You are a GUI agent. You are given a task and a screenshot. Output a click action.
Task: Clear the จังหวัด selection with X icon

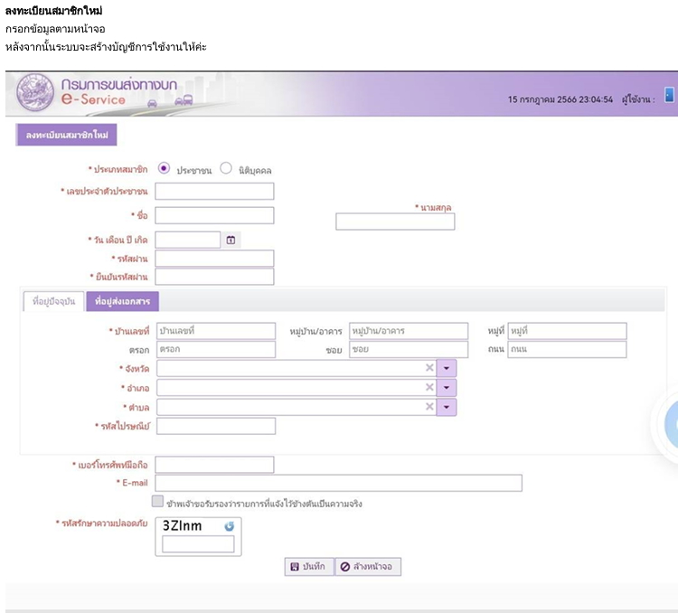point(429,368)
